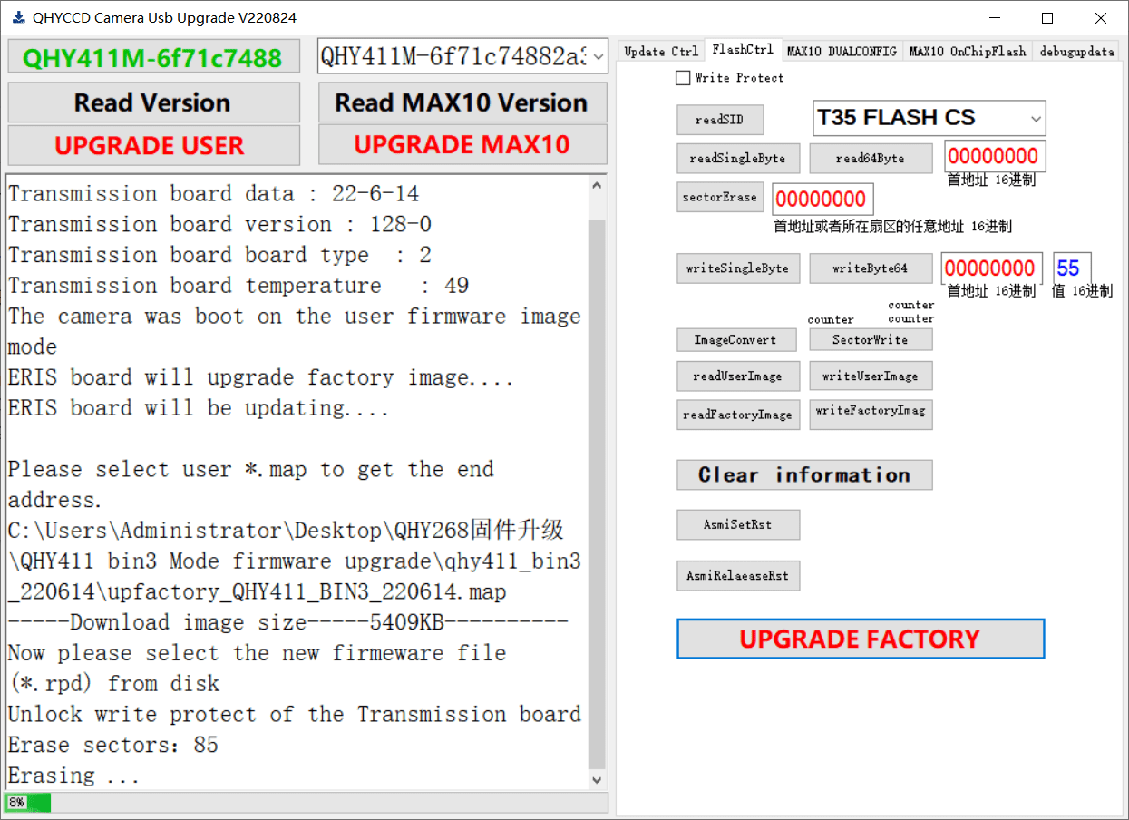1129x820 pixels.
Task: Click the log line 'Transmission board version : 128-0'
Action: pos(220,224)
